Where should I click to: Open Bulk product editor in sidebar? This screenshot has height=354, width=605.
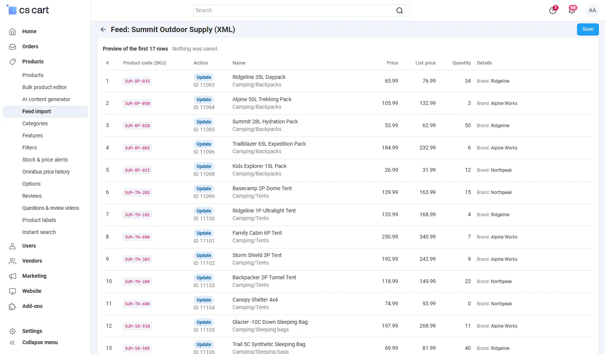point(45,87)
